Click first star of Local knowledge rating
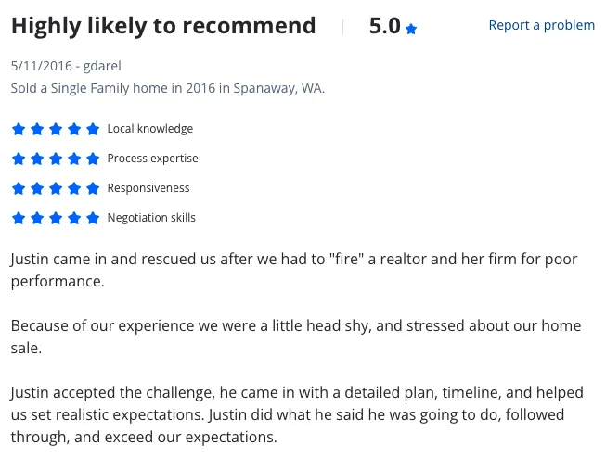 [x=19, y=129]
